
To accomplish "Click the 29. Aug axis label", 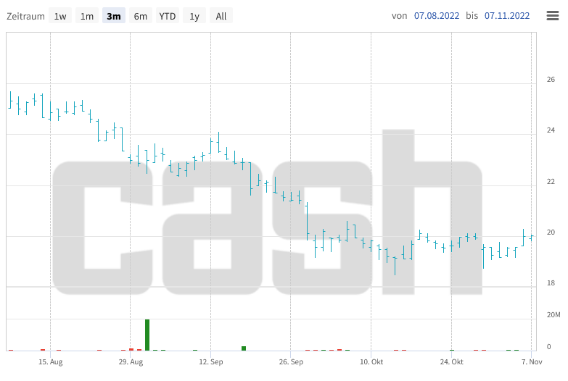I will pyautogui.click(x=131, y=362).
